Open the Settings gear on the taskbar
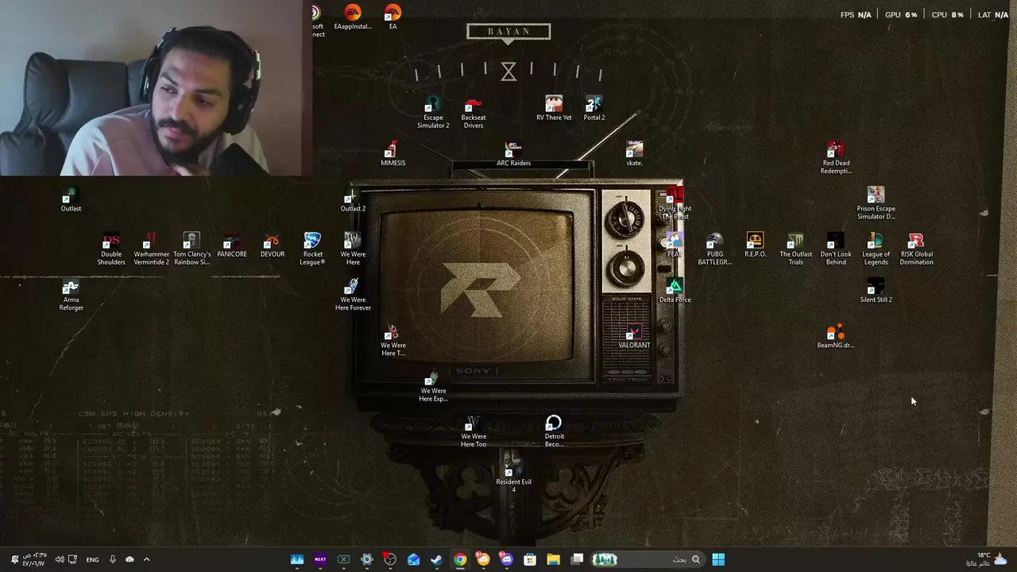 (366, 559)
